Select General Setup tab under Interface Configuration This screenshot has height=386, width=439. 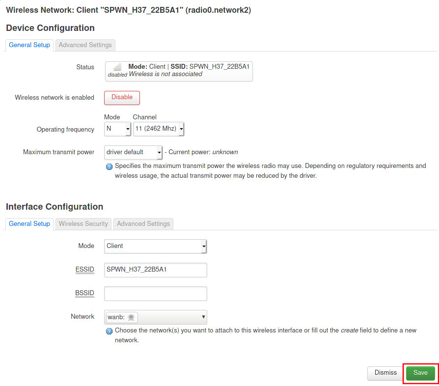29,224
